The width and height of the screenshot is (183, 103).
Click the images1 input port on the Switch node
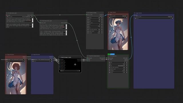click(60, 60)
